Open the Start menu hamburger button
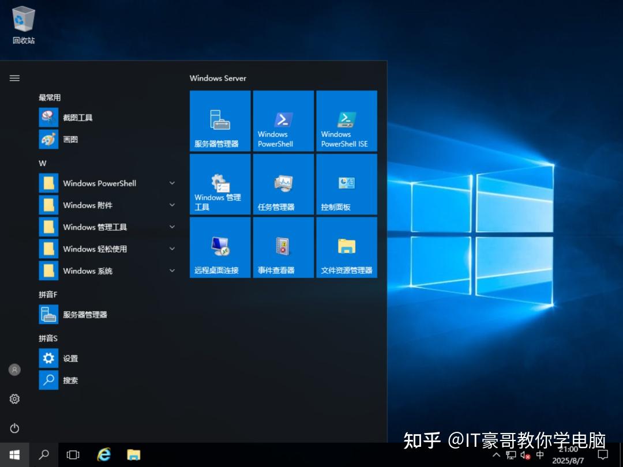Image resolution: width=623 pixels, height=467 pixels. click(x=14, y=78)
